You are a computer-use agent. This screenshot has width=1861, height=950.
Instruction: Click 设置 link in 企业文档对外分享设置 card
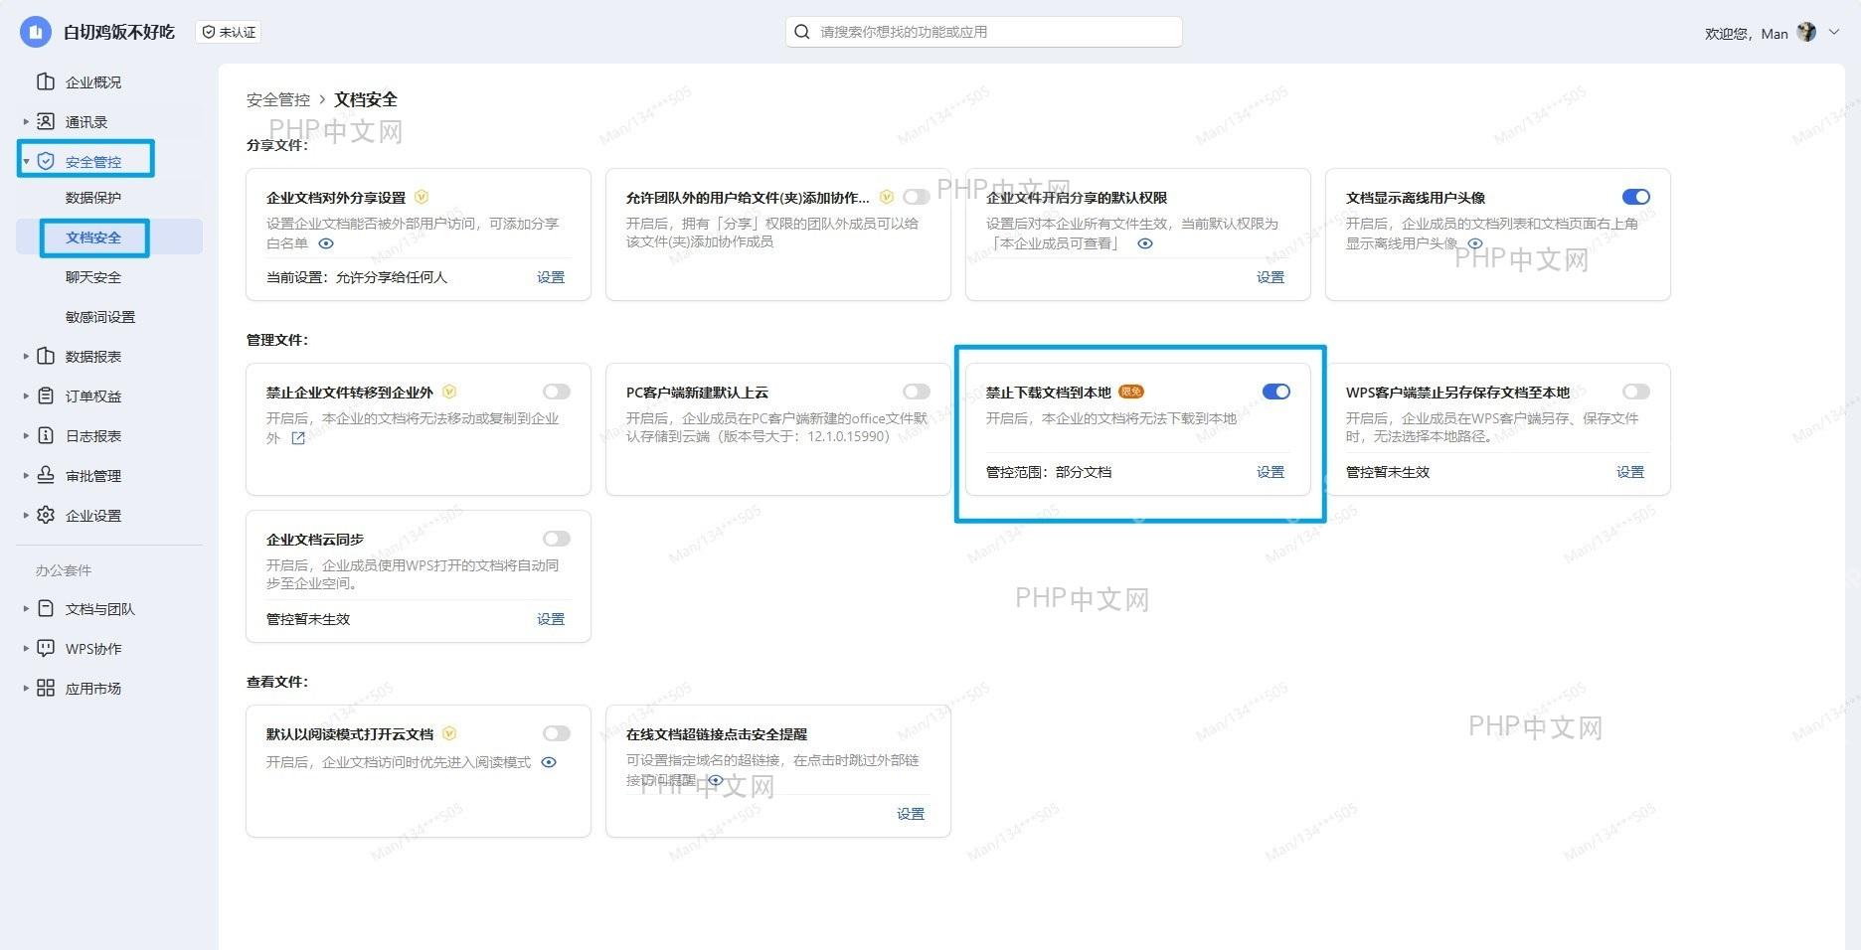point(551,277)
